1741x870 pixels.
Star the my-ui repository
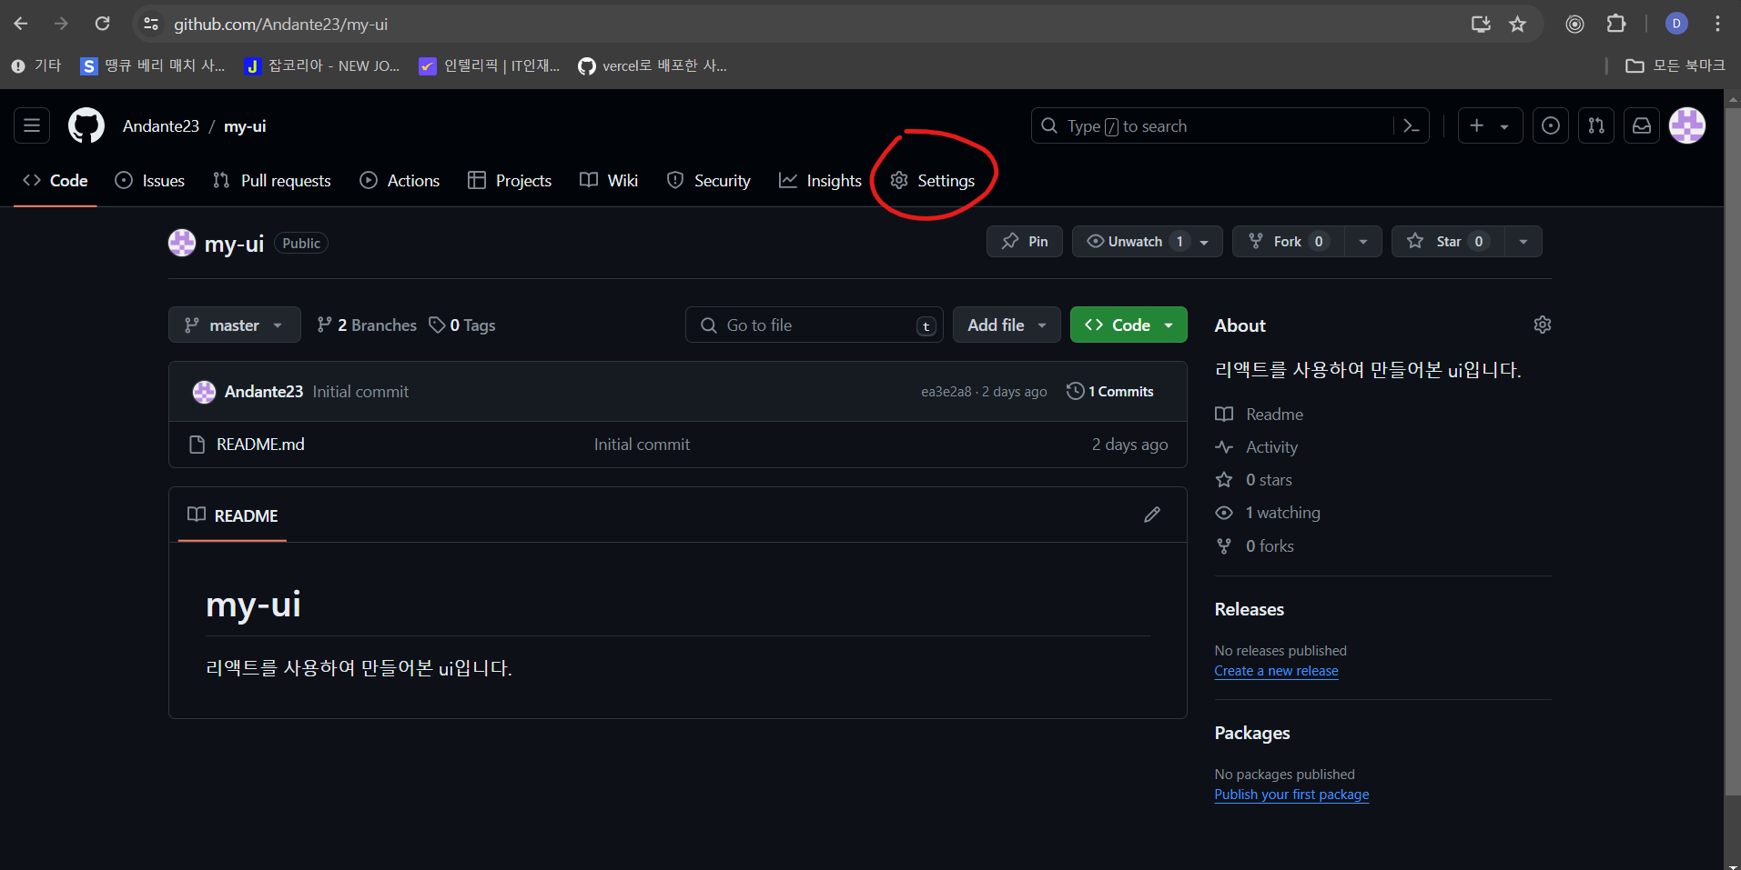tap(1447, 242)
